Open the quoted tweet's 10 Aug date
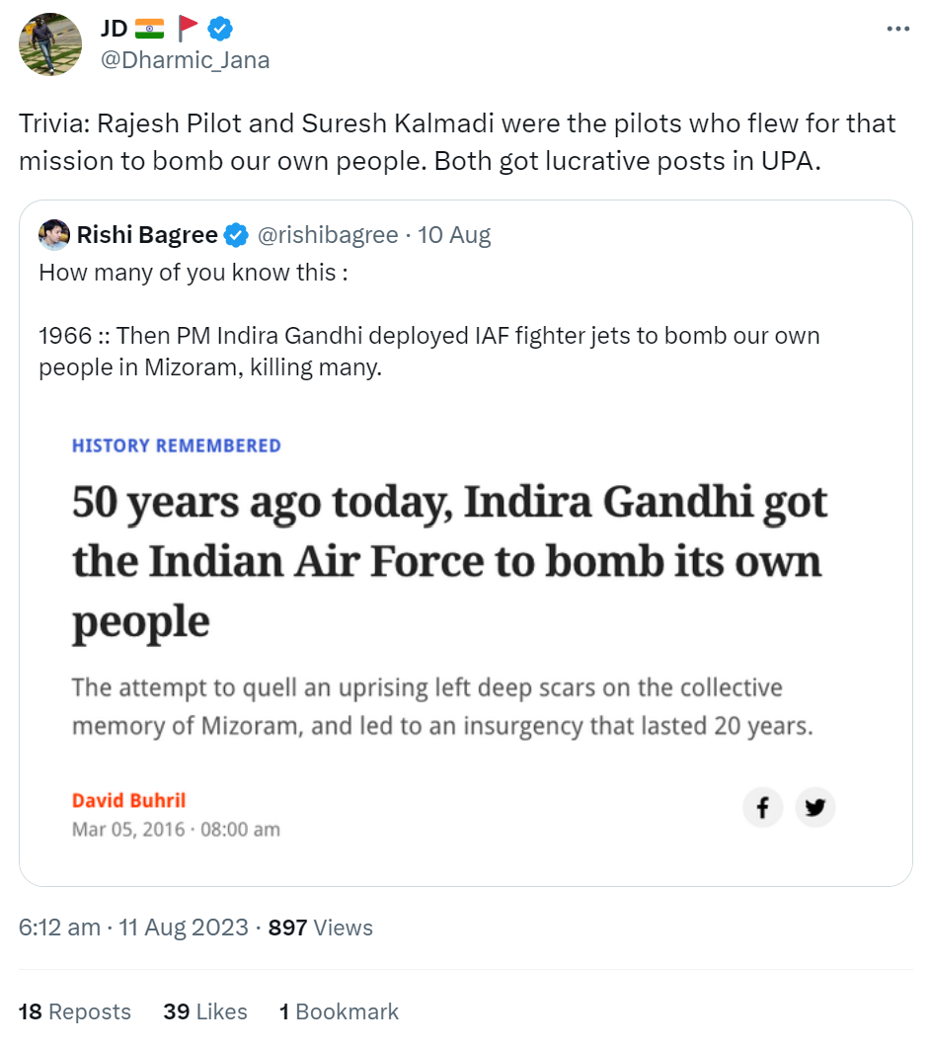The width and height of the screenshot is (930, 1049). [454, 235]
